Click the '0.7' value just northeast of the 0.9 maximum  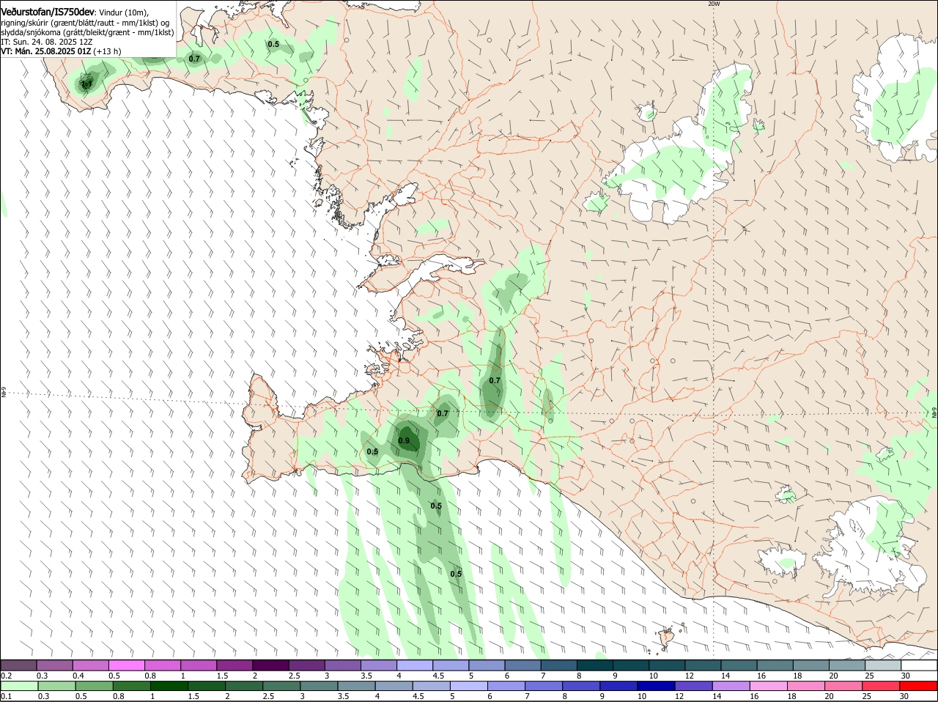[x=442, y=413]
